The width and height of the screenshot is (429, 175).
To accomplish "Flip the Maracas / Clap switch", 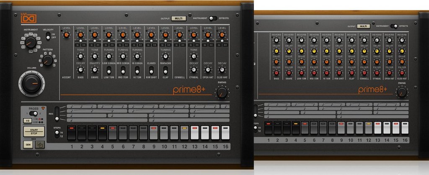I will click(x=165, y=70).
